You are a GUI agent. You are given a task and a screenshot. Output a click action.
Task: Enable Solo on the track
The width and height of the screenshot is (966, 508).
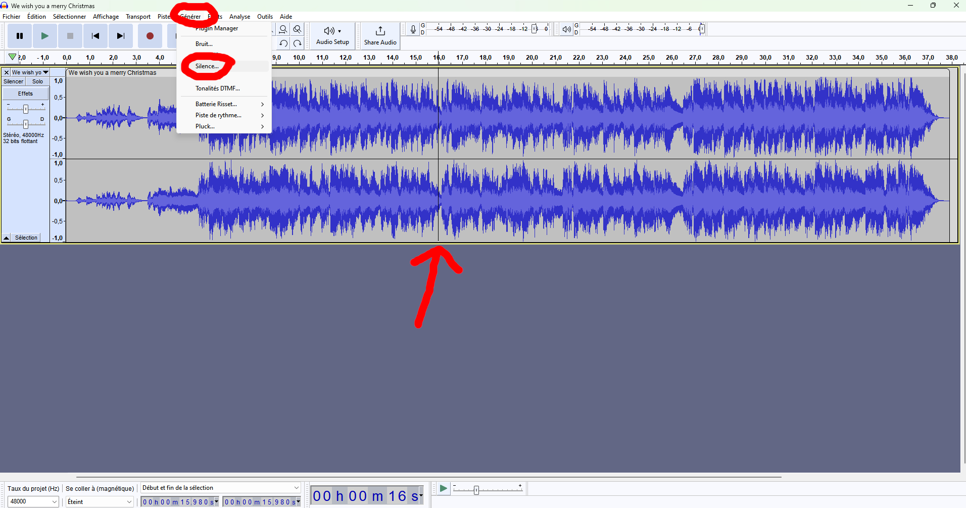[x=37, y=81]
